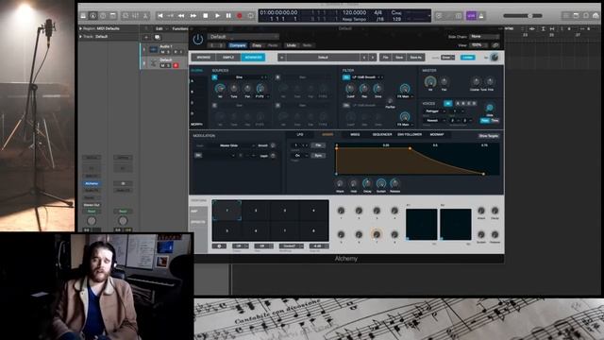This screenshot has height=340, width=604.
Task: Click the Save As button in Alchemy
Action: coord(415,58)
